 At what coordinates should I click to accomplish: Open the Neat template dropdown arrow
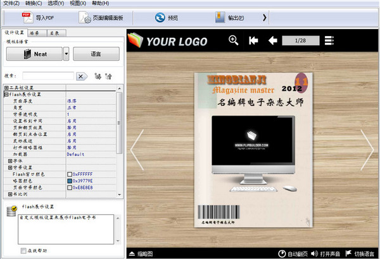click(x=66, y=54)
